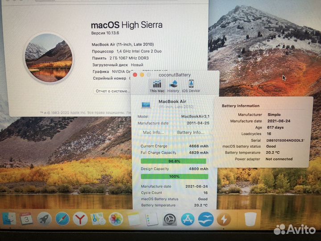Click Model value MacBookAir3,1
This screenshot has height=241, width=321.
click(x=195, y=116)
